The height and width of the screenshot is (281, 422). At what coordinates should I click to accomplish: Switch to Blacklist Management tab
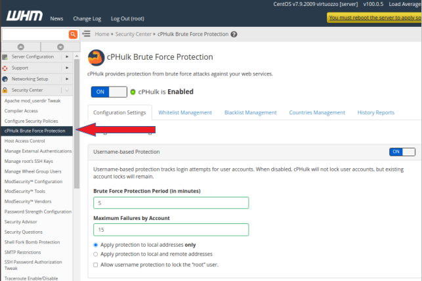pos(250,112)
